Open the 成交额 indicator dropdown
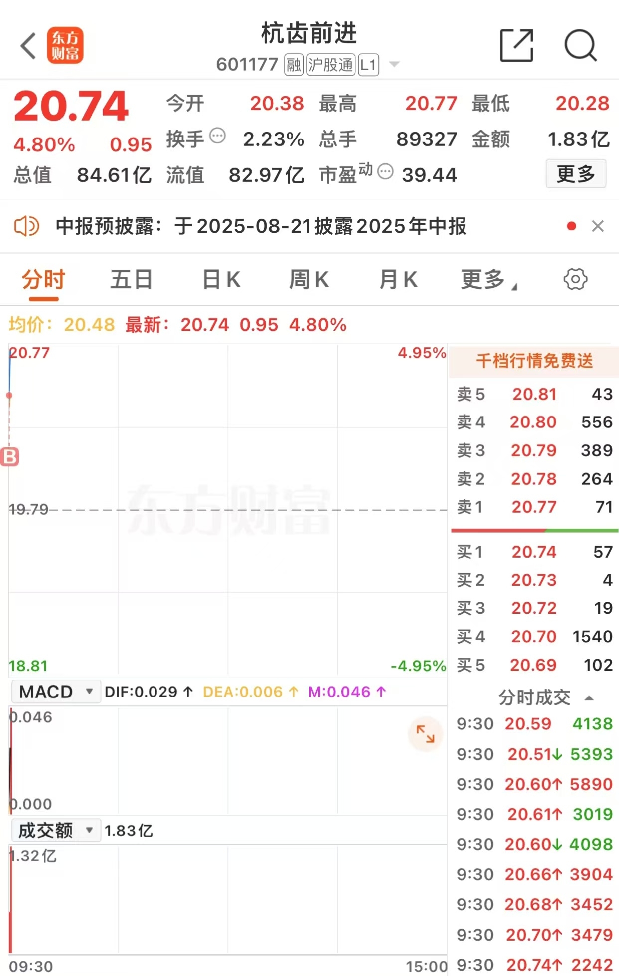 (56, 831)
